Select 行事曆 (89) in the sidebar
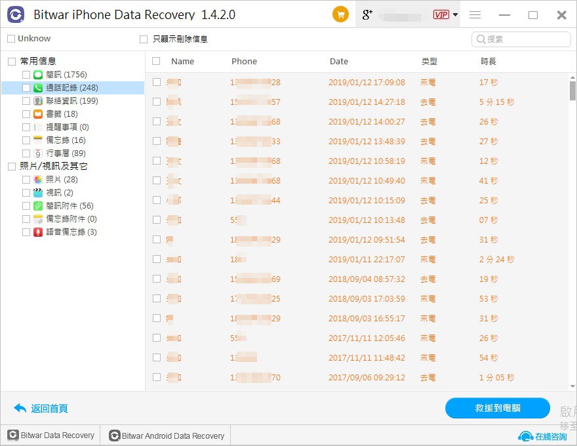Image resolution: width=577 pixels, height=446 pixels. coord(66,153)
